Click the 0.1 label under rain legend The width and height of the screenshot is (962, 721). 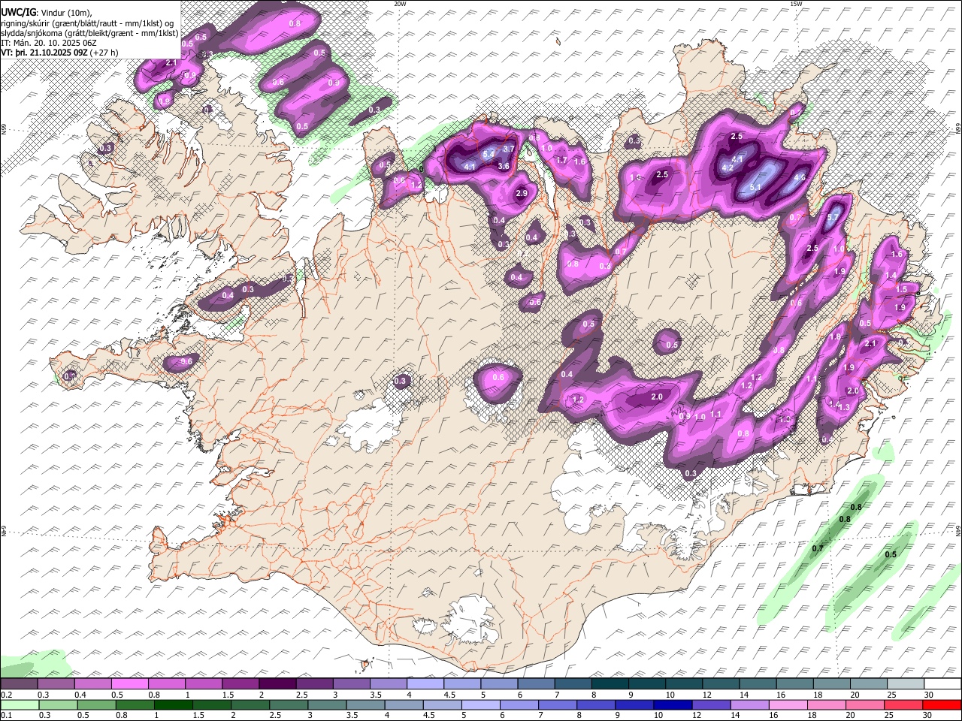(x=6, y=716)
